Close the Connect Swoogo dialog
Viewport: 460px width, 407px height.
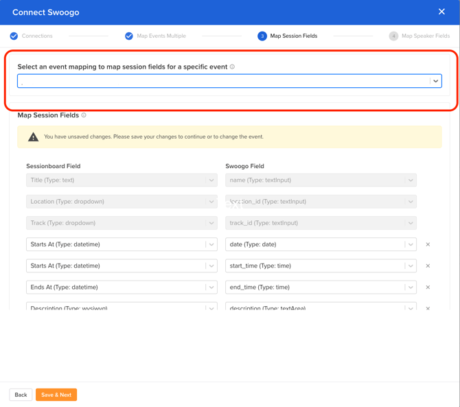pos(441,12)
